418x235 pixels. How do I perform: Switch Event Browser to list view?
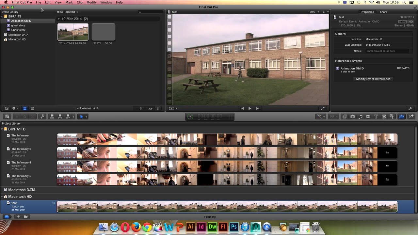point(33,108)
